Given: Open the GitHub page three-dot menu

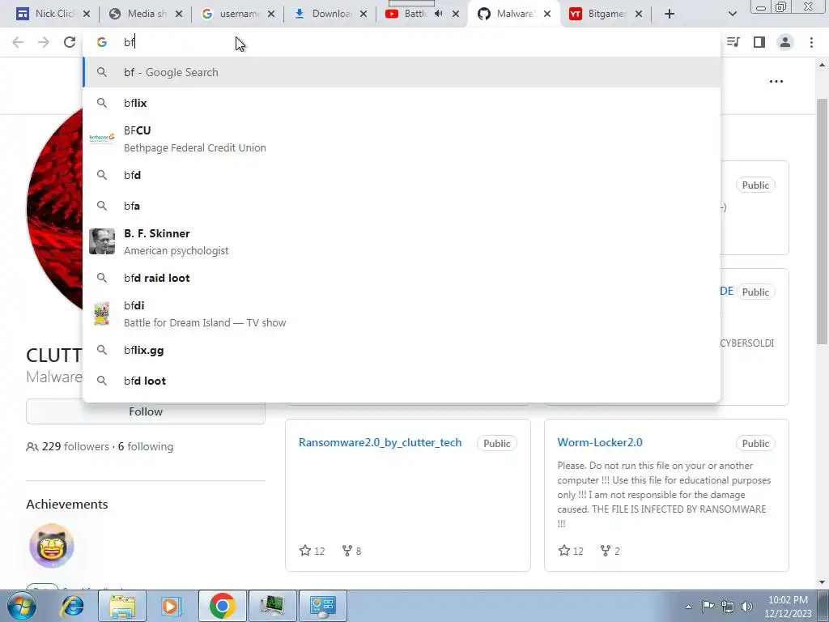Looking at the screenshot, I should point(776,82).
